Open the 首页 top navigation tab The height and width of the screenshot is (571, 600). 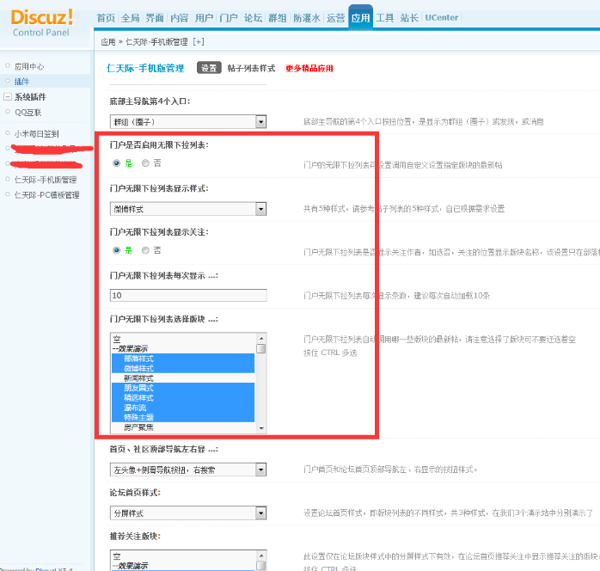click(106, 18)
